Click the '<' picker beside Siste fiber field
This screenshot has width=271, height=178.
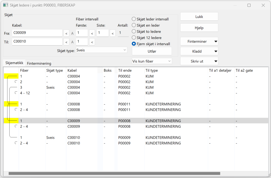coord(112,33)
